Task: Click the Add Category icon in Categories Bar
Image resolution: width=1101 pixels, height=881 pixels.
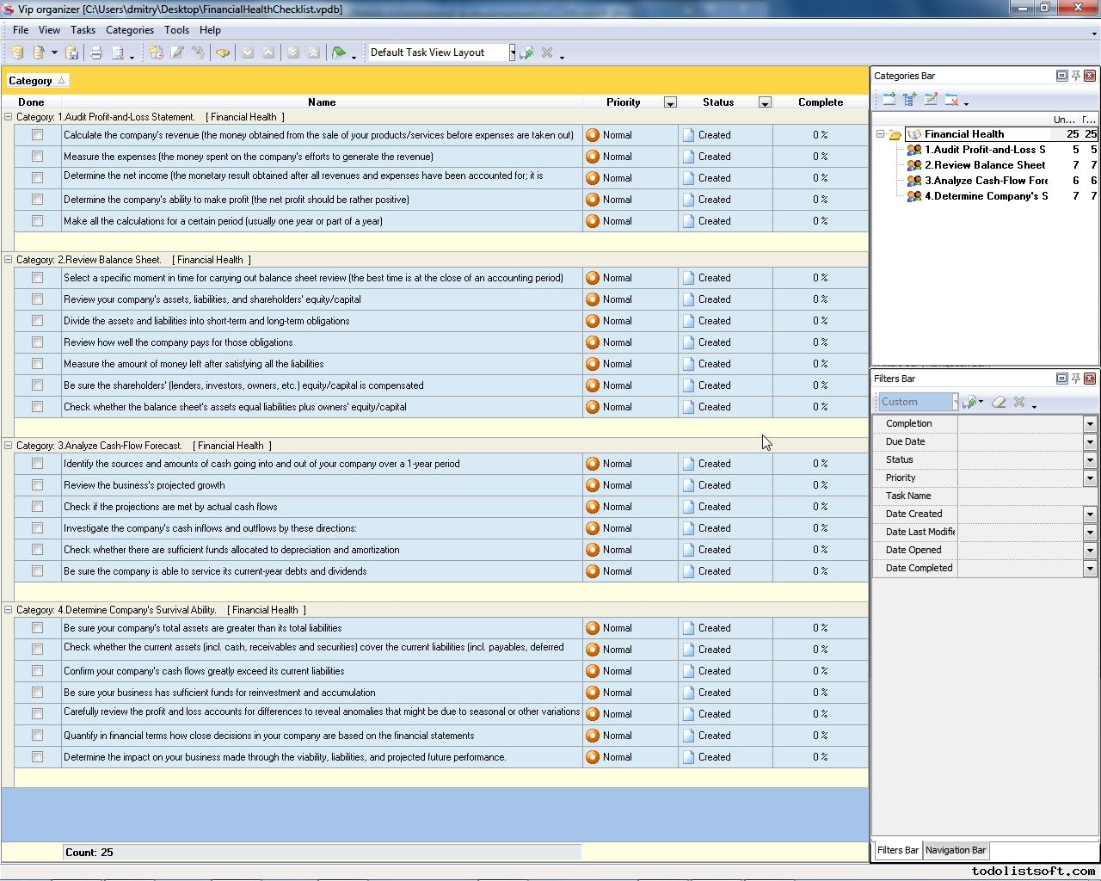Action: click(x=889, y=101)
